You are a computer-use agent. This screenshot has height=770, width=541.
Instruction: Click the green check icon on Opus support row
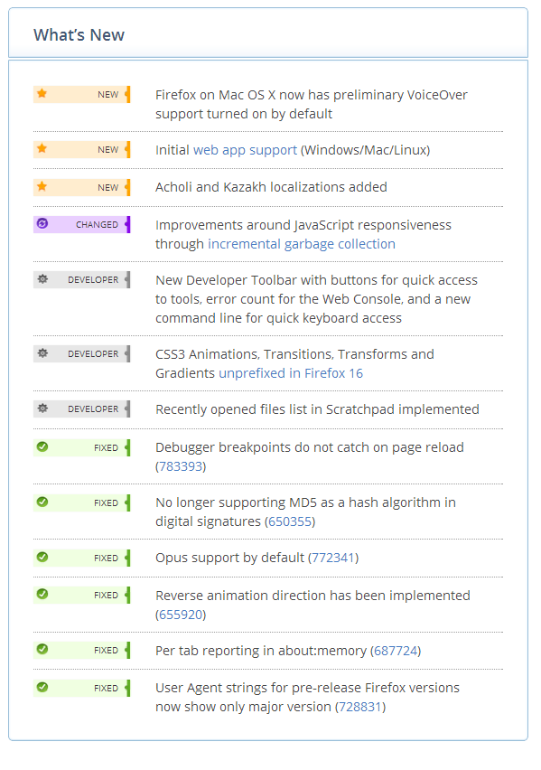coord(42,557)
